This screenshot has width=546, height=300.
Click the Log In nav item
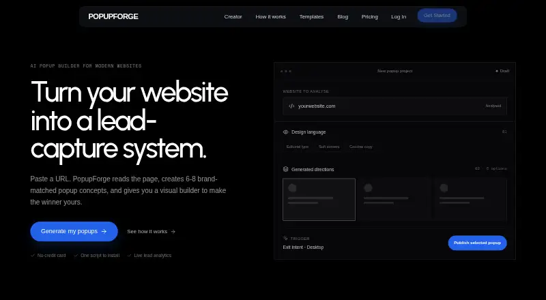coord(399,17)
